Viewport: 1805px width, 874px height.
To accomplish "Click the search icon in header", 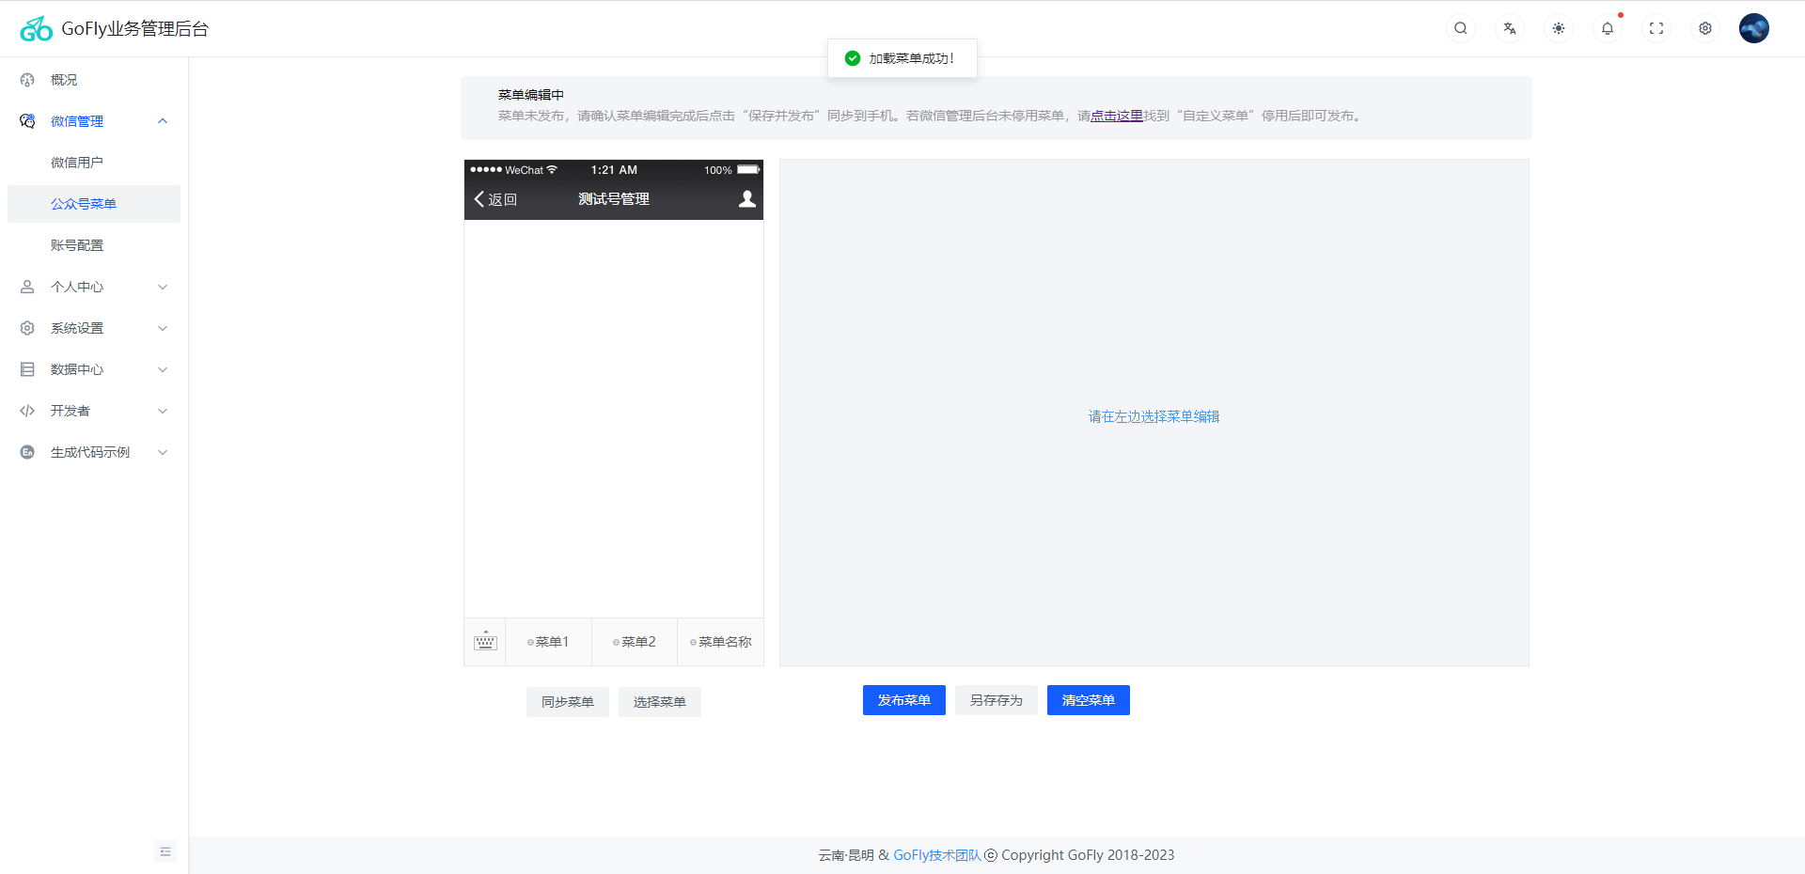I will pyautogui.click(x=1461, y=28).
